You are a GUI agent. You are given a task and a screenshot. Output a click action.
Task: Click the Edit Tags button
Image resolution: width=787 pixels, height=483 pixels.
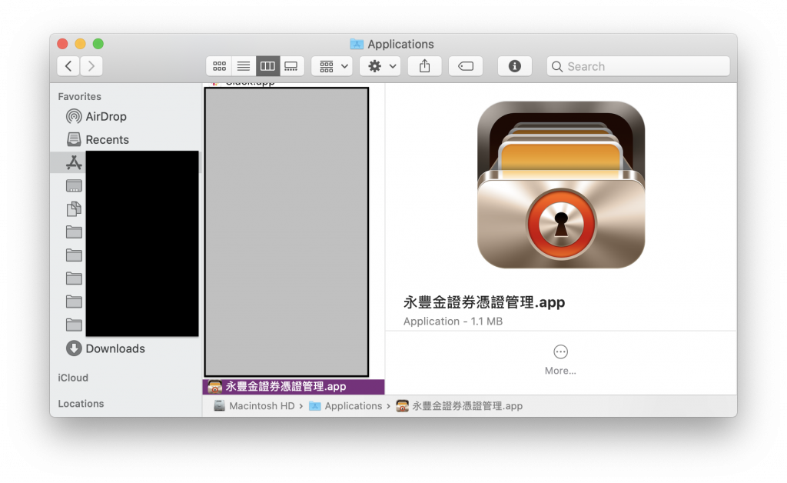466,66
